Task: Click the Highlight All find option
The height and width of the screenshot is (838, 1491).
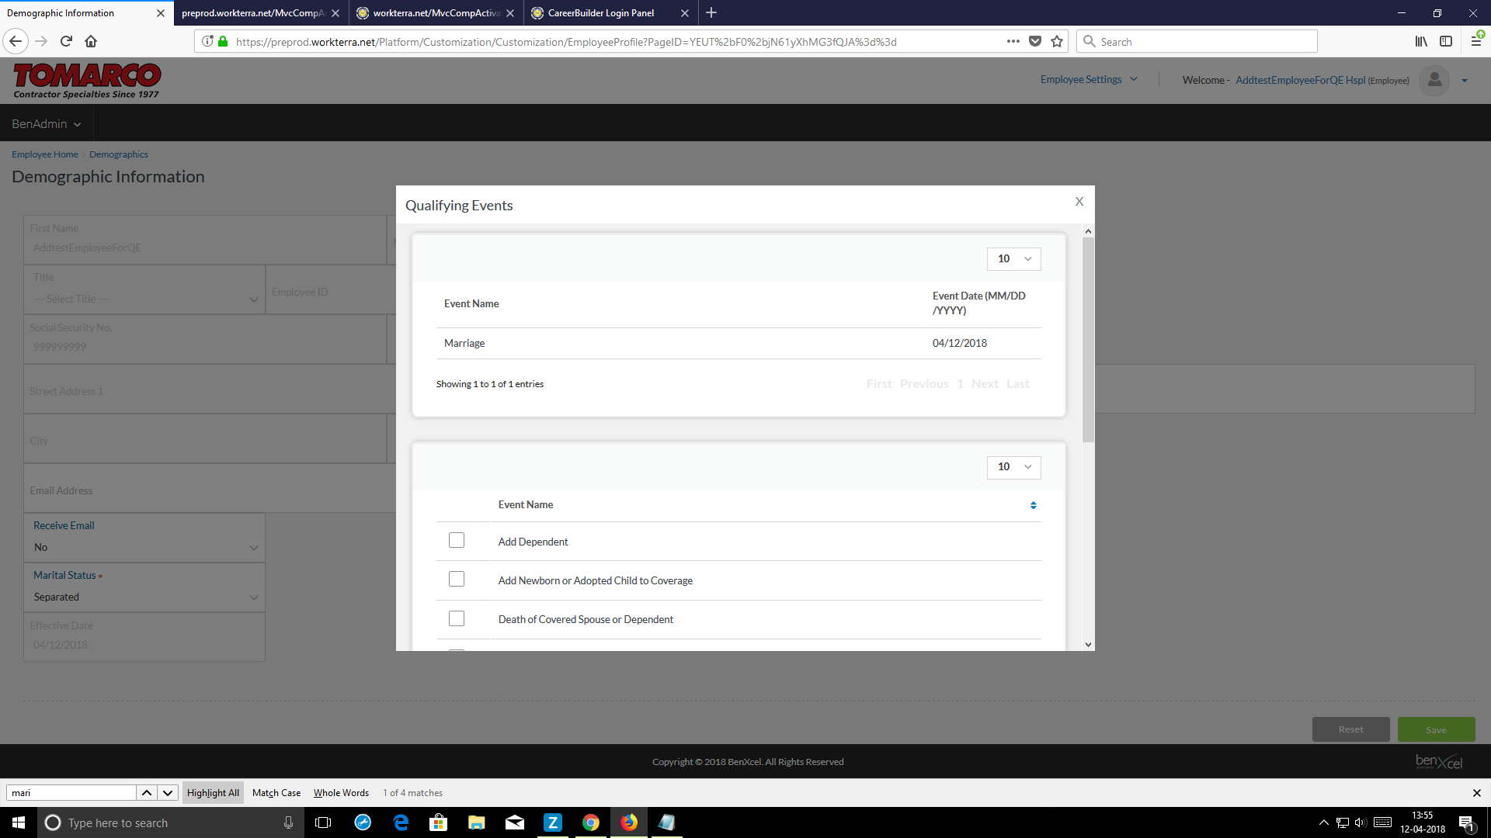Action: tap(213, 792)
